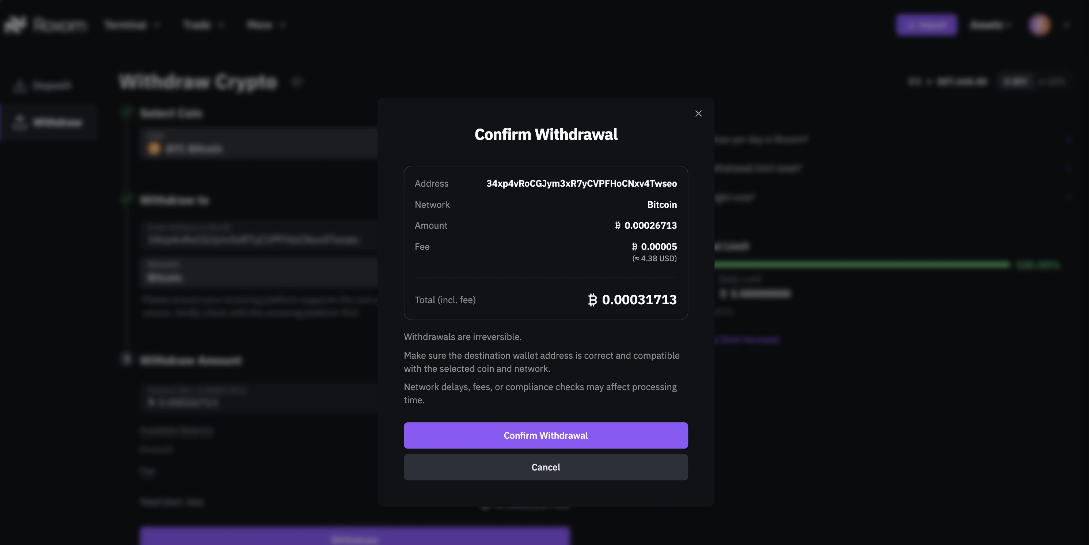Screen dimensions: 1089x545
Task: Click the info icon beside Withdraw Crypto heading
Action: [297, 81]
